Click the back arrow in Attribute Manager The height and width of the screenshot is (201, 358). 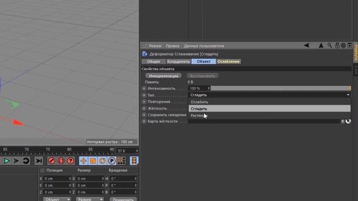pos(307,46)
